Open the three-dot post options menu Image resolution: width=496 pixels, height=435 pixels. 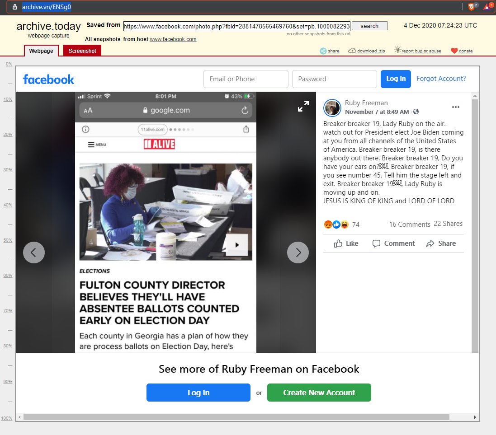click(x=455, y=107)
